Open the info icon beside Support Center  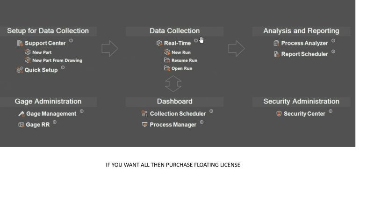click(x=71, y=41)
